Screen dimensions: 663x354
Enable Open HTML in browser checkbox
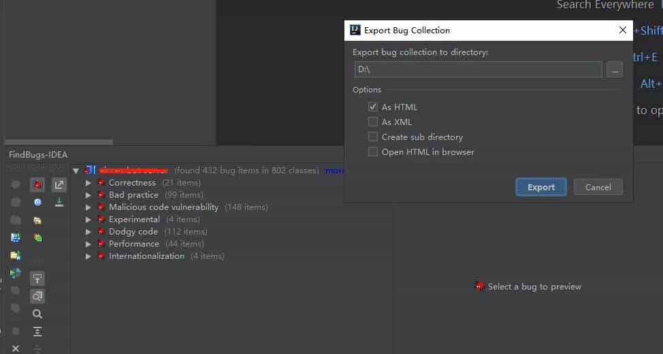pos(372,152)
